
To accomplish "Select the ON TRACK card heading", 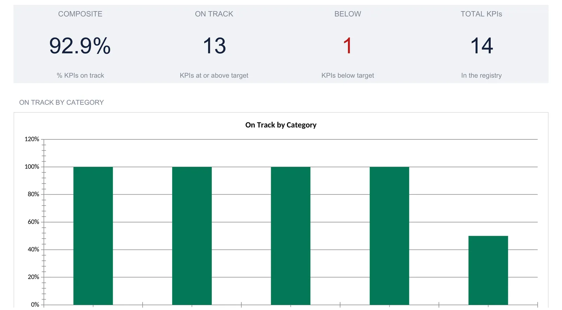I will [214, 14].
